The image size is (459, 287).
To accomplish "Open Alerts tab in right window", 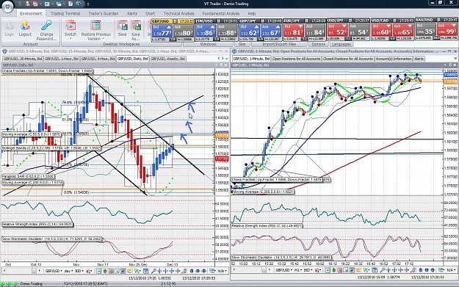I will coord(419,59).
